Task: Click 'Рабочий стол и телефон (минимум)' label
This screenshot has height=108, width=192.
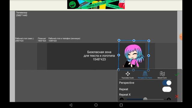Action: click(64, 38)
